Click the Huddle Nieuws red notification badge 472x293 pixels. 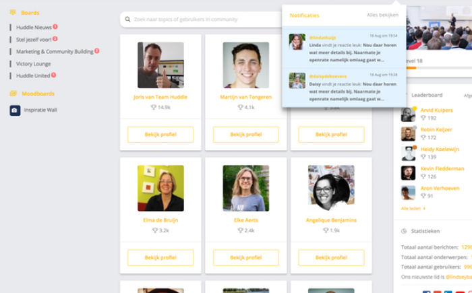point(55,26)
